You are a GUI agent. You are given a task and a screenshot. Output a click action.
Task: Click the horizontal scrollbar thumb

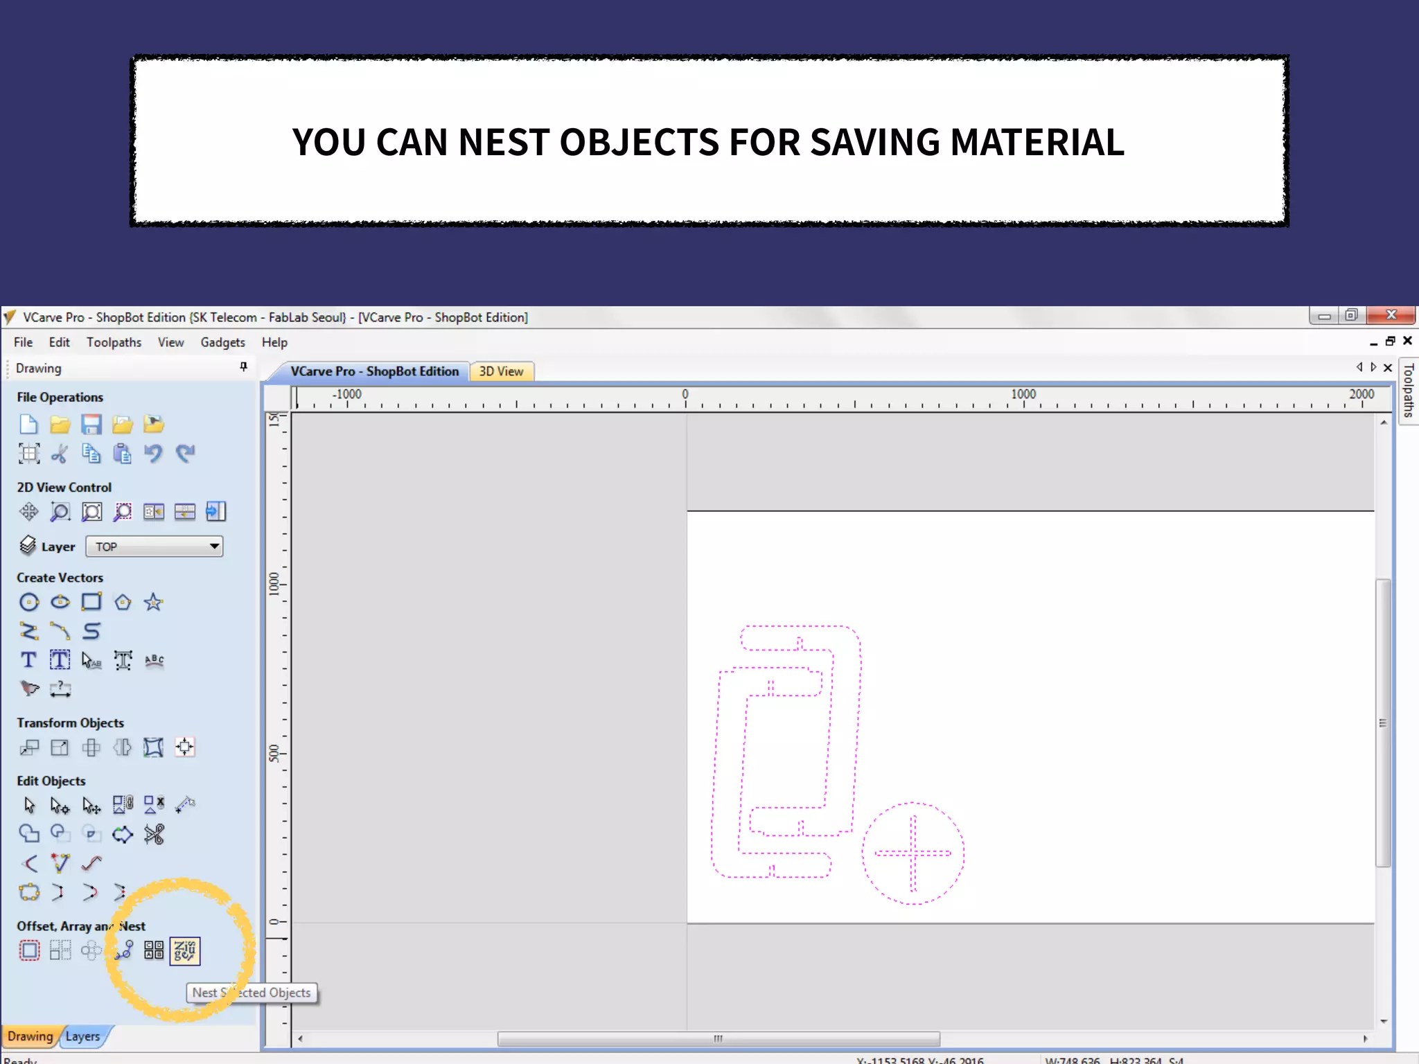[718, 1038]
